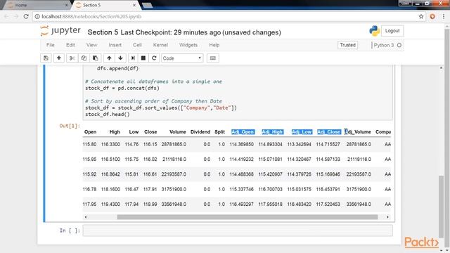Click the cell value 31751900.0 under Volume
This screenshot has height=253, width=450.
point(174,189)
